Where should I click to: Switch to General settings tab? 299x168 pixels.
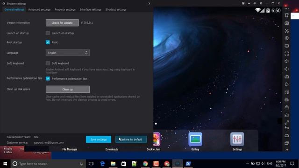coord(14,9)
